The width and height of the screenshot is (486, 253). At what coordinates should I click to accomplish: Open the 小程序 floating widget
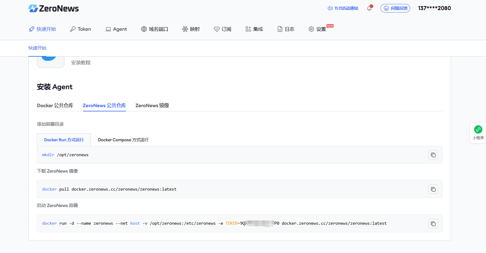point(478,133)
